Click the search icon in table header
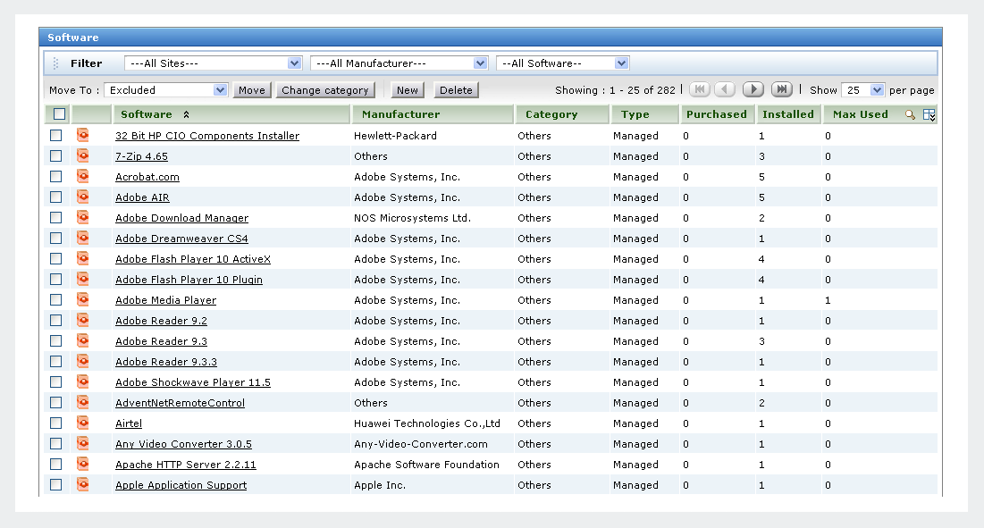The height and width of the screenshot is (528, 984). [x=910, y=114]
